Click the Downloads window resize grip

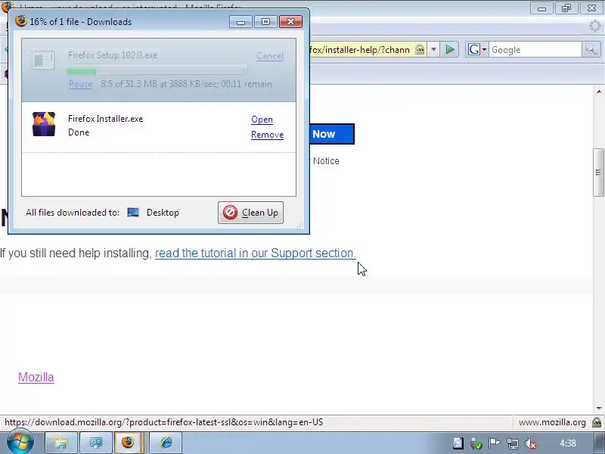click(299, 224)
